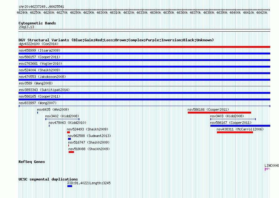
Task: Click the nsv3402 (Kidd2008) thin blue span line
Action: pyautogui.click(x=62, y=119)
